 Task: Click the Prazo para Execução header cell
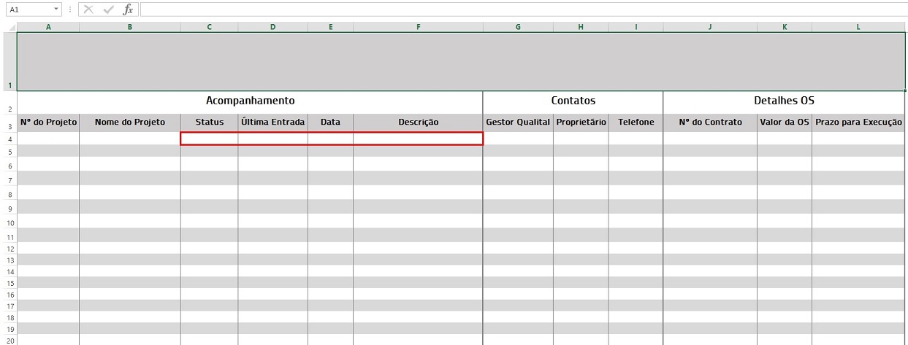point(858,122)
